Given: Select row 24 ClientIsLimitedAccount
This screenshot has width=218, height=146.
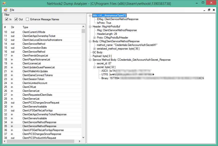Looking at the screenshot, I should [x=42, y=83].
